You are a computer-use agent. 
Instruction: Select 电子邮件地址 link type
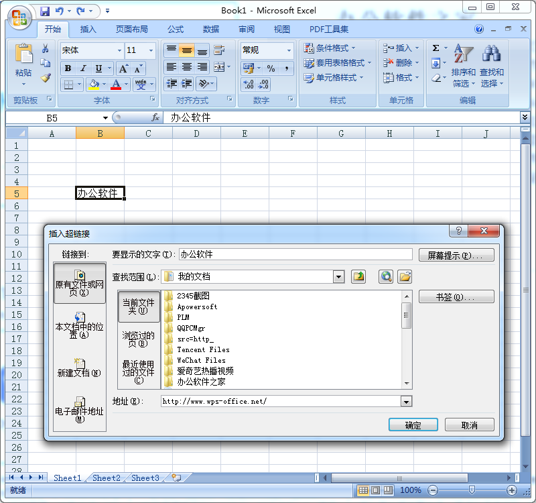click(x=79, y=410)
